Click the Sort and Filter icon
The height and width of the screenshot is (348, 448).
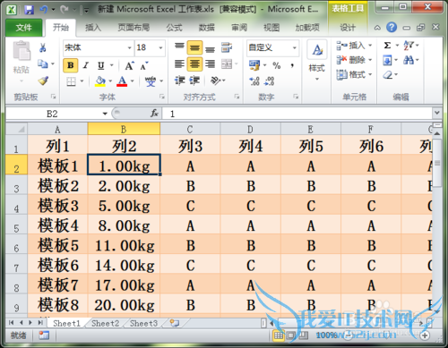(409, 46)
